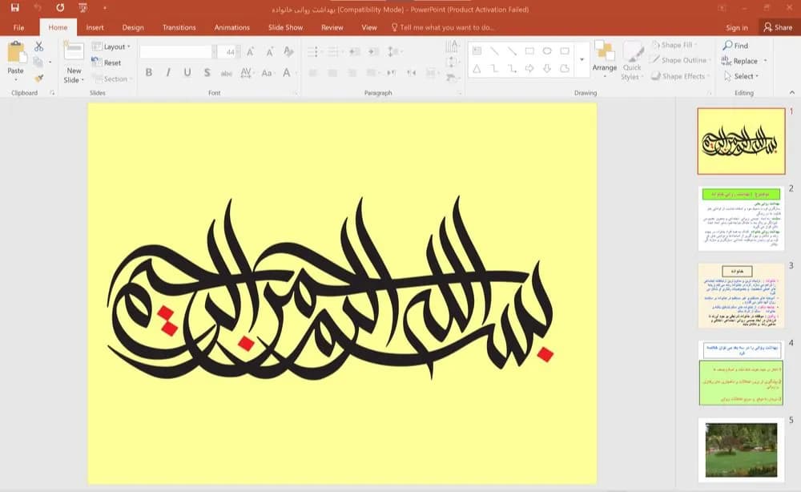
Task: Open the Quick Styles dropdown
Action: click(632, 62)
